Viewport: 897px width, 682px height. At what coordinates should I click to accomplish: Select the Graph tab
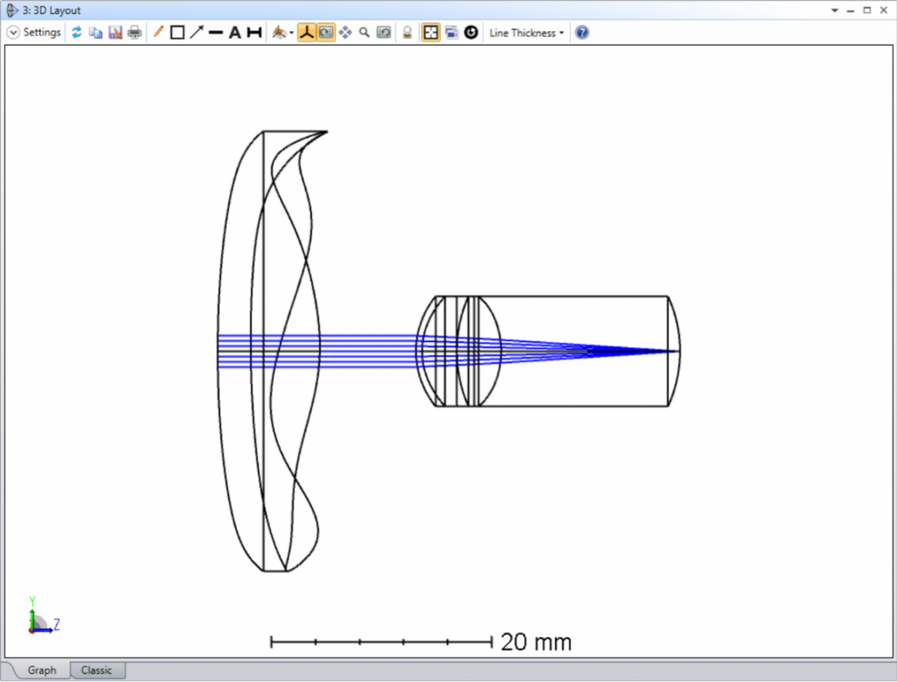[41, 670]
